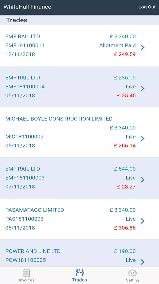Switch to the Setting tab label
Image resolution: width=159 pixels, height=284 pixels.
click(132, 280)
